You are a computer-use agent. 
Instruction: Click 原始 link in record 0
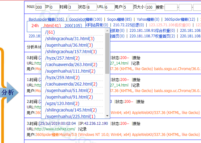click(x=136, y=58)
